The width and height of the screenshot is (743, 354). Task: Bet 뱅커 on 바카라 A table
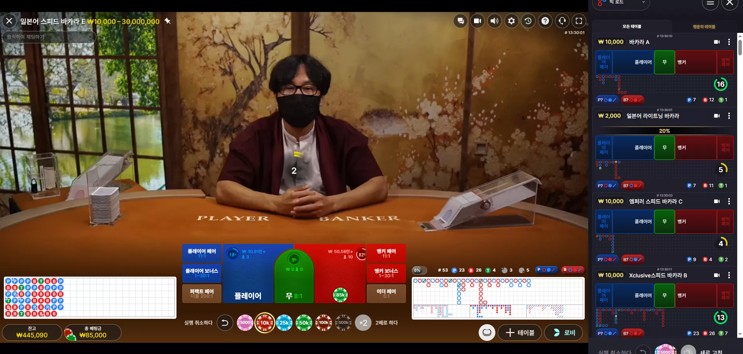pos(696,62)
